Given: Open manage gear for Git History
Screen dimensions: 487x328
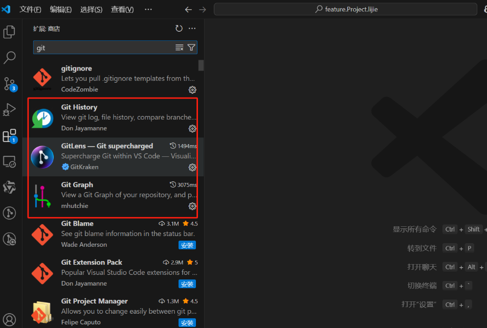Looking at the screenshot, I should click(192, 128).
